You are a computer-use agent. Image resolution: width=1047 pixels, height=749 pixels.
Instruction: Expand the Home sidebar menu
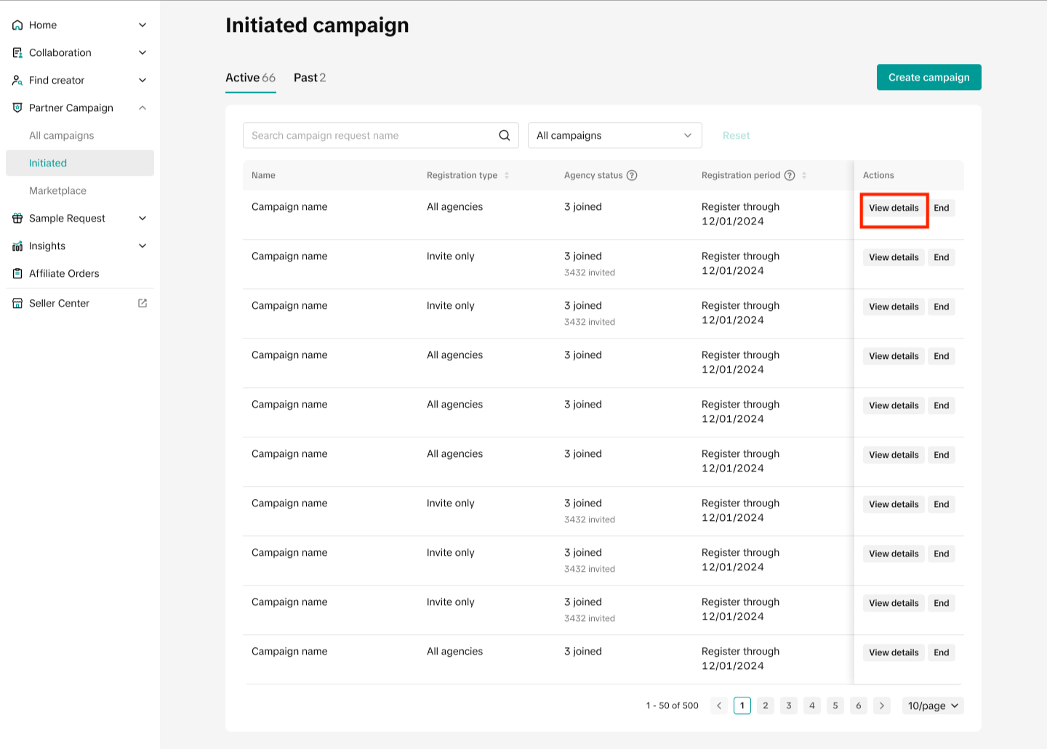pyautogui.click(x=143, y=25)
